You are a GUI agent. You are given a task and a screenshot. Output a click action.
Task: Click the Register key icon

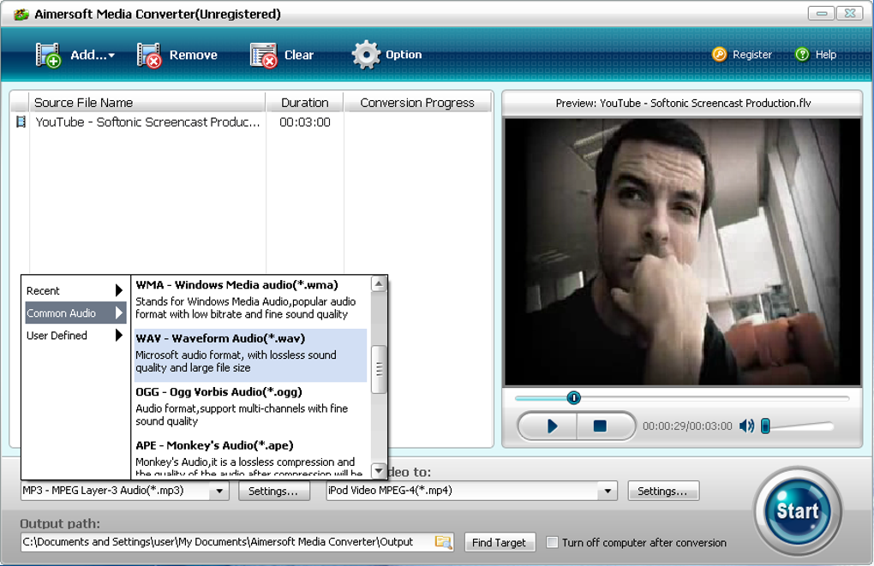coord(719,55)
